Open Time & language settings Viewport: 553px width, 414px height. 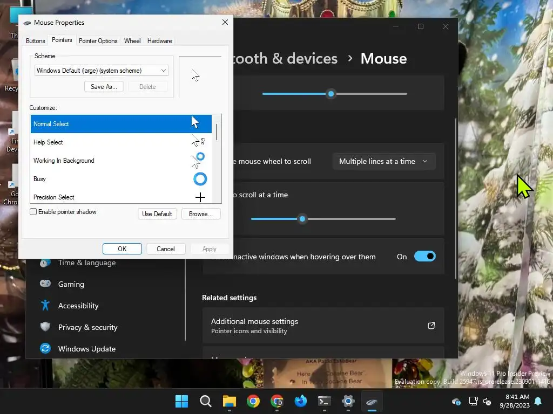87,263
